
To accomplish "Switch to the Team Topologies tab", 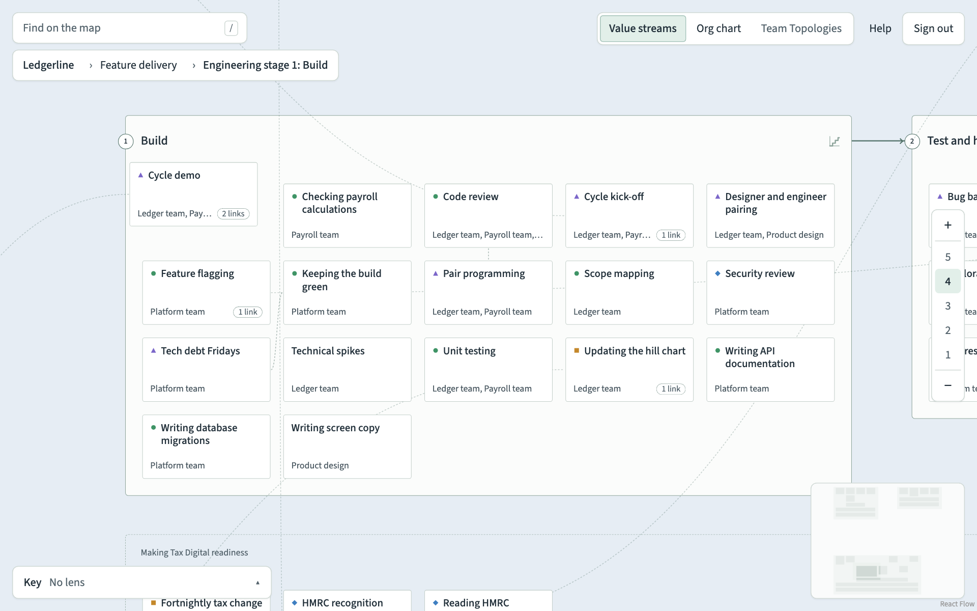I will 801,29.
